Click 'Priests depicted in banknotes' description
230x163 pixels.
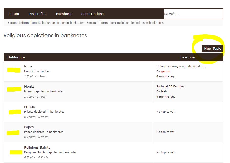click(44, 112)
